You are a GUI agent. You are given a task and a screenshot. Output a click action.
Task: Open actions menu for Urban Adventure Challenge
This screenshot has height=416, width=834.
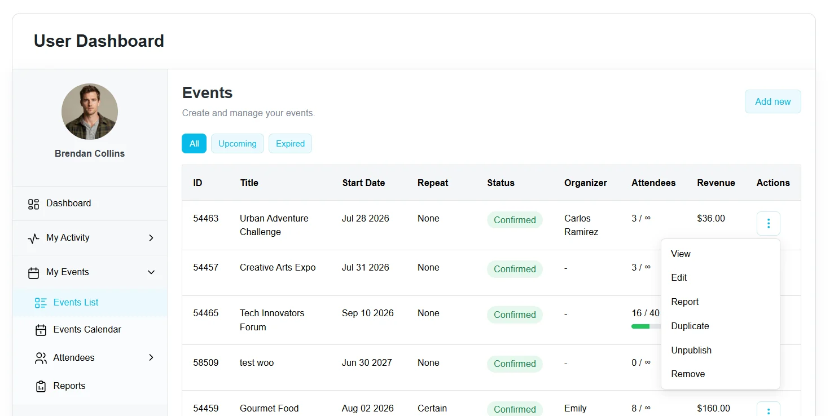coord(769,223)
